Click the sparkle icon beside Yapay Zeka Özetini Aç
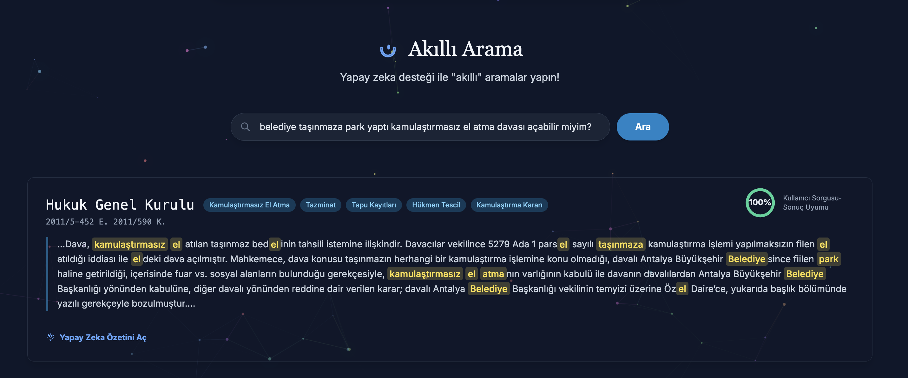The image size is (908, 378). coord(51,337)
